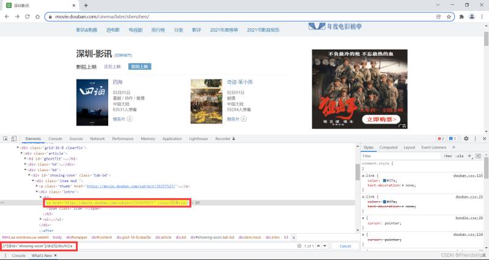Collapse the div class grid-16-8 clearfix node
Screen dimensions: 489x260
pos(18,148)
